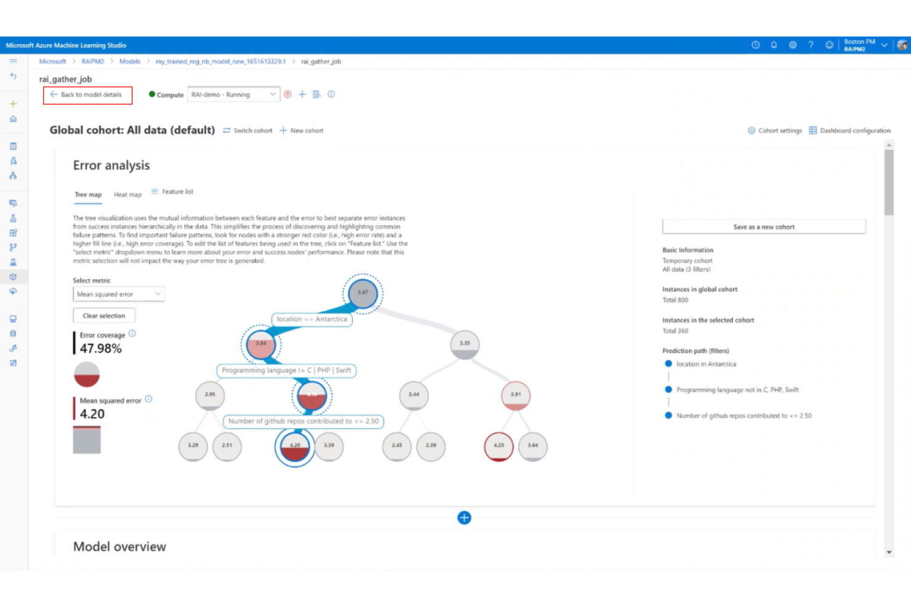Click Switch cohort
911x607 pixels.
(x=247, y=130)
